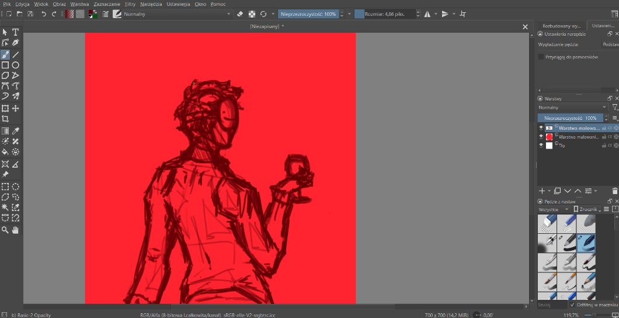Click the 'Szukaj' brush search field

tap(551, 305)
